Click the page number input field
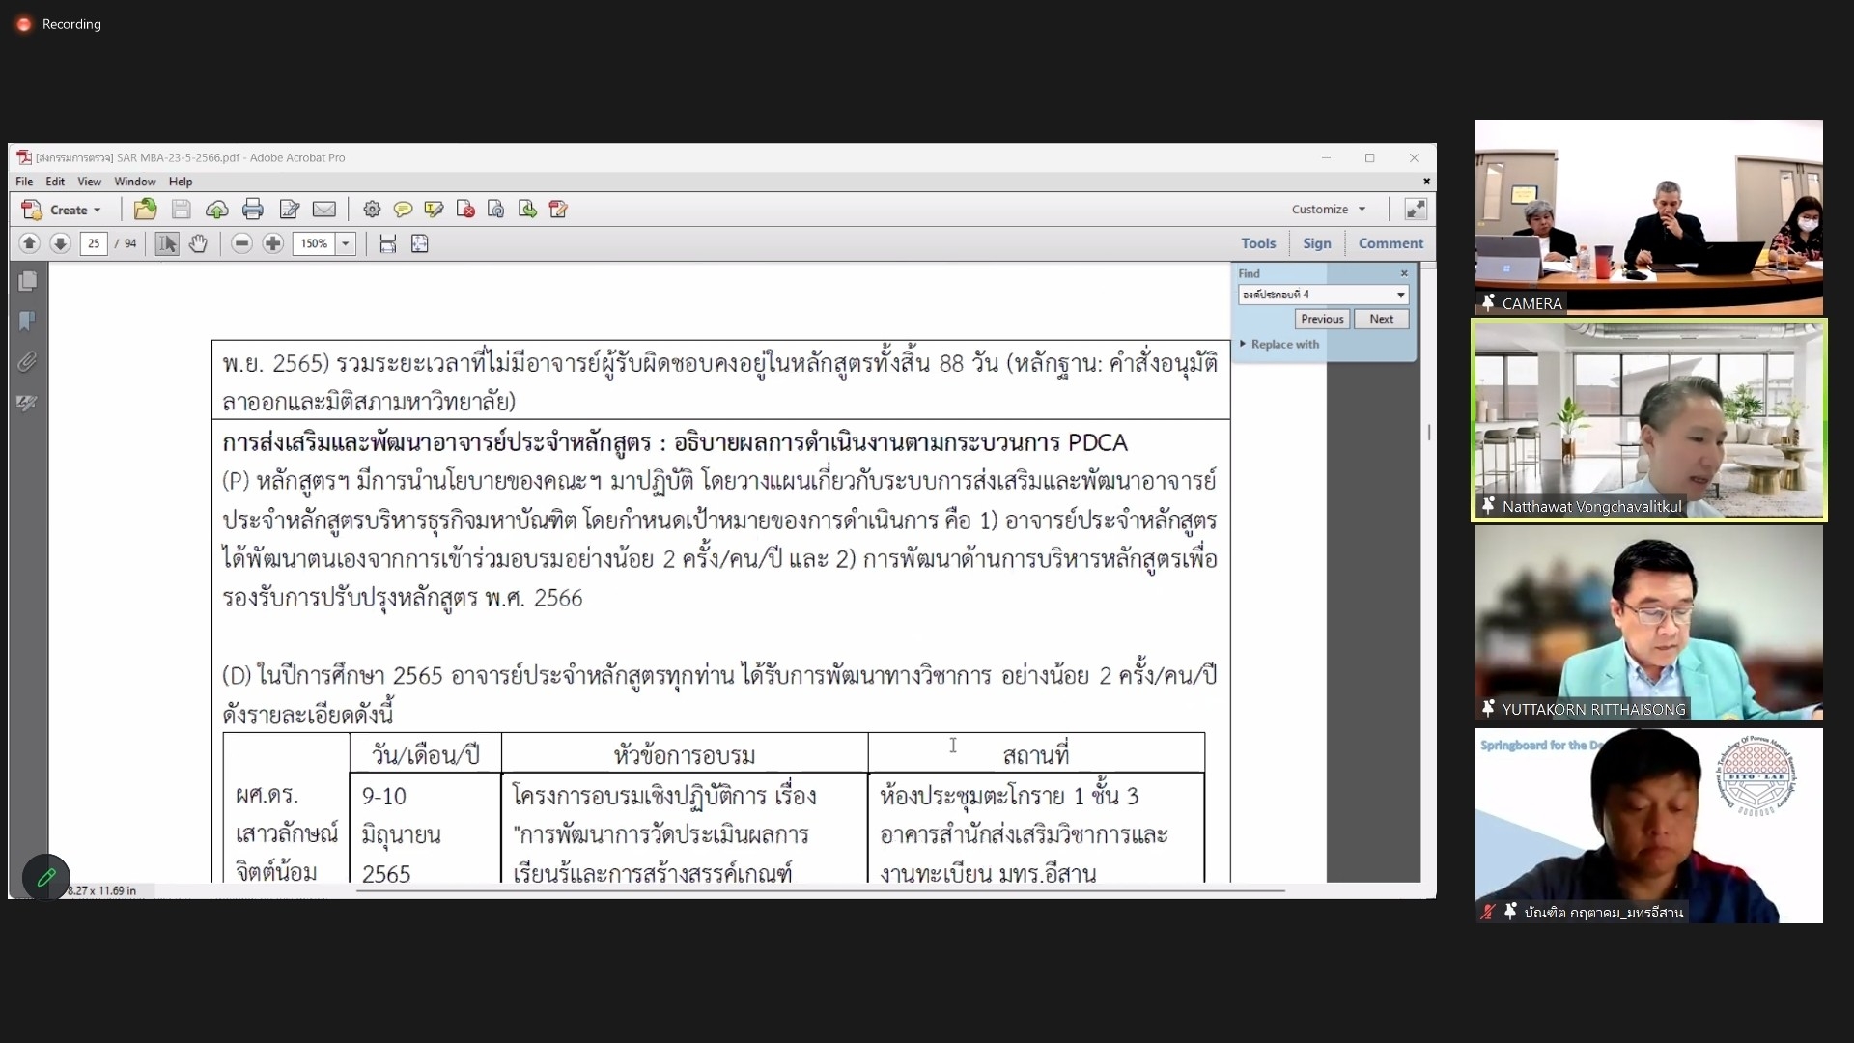This screenshot has width=1854, height=1043. 94,243
